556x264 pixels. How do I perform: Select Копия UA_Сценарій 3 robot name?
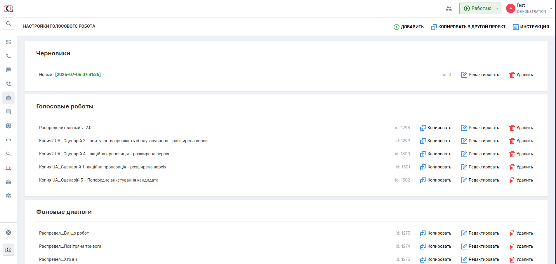point(99,180)
